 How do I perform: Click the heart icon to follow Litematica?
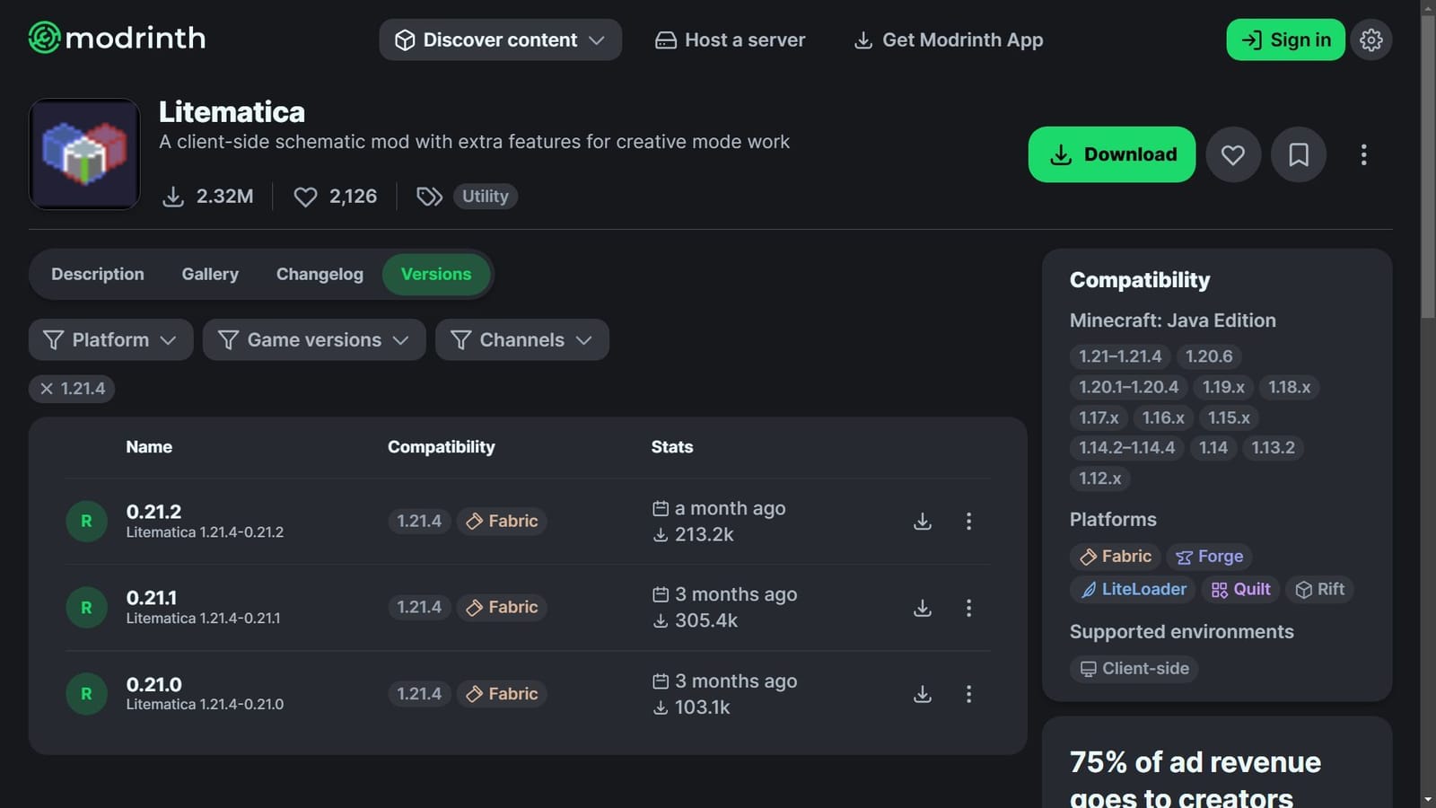pos(1233,154)
